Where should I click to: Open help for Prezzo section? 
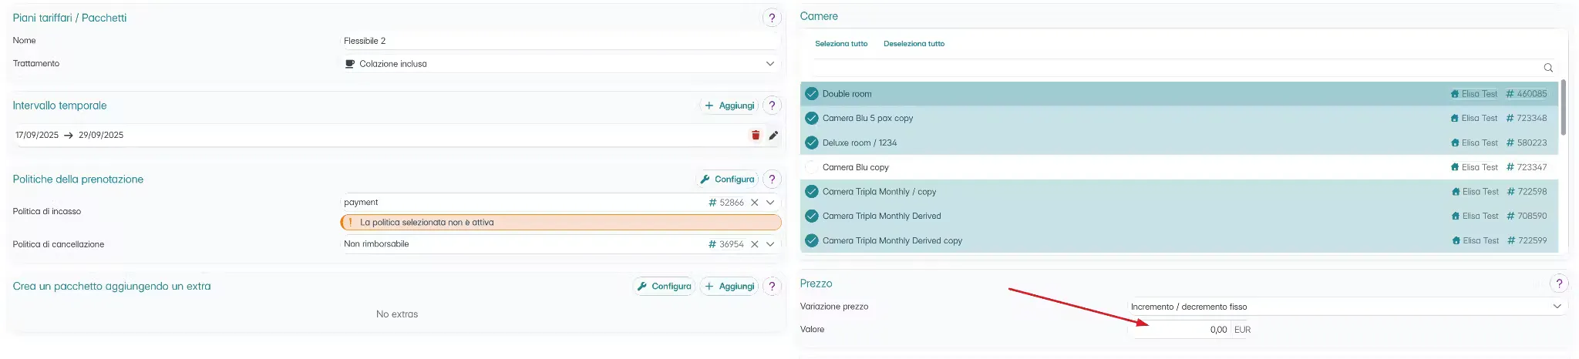(1559, 284)
